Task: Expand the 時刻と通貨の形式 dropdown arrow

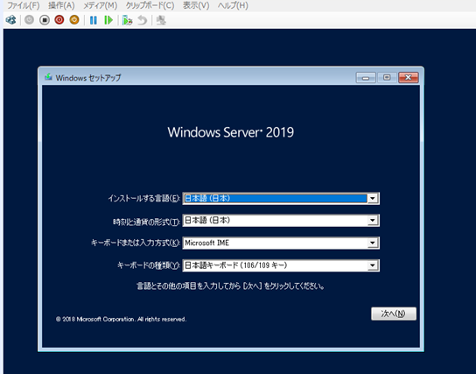Action: tap(373, 221)
